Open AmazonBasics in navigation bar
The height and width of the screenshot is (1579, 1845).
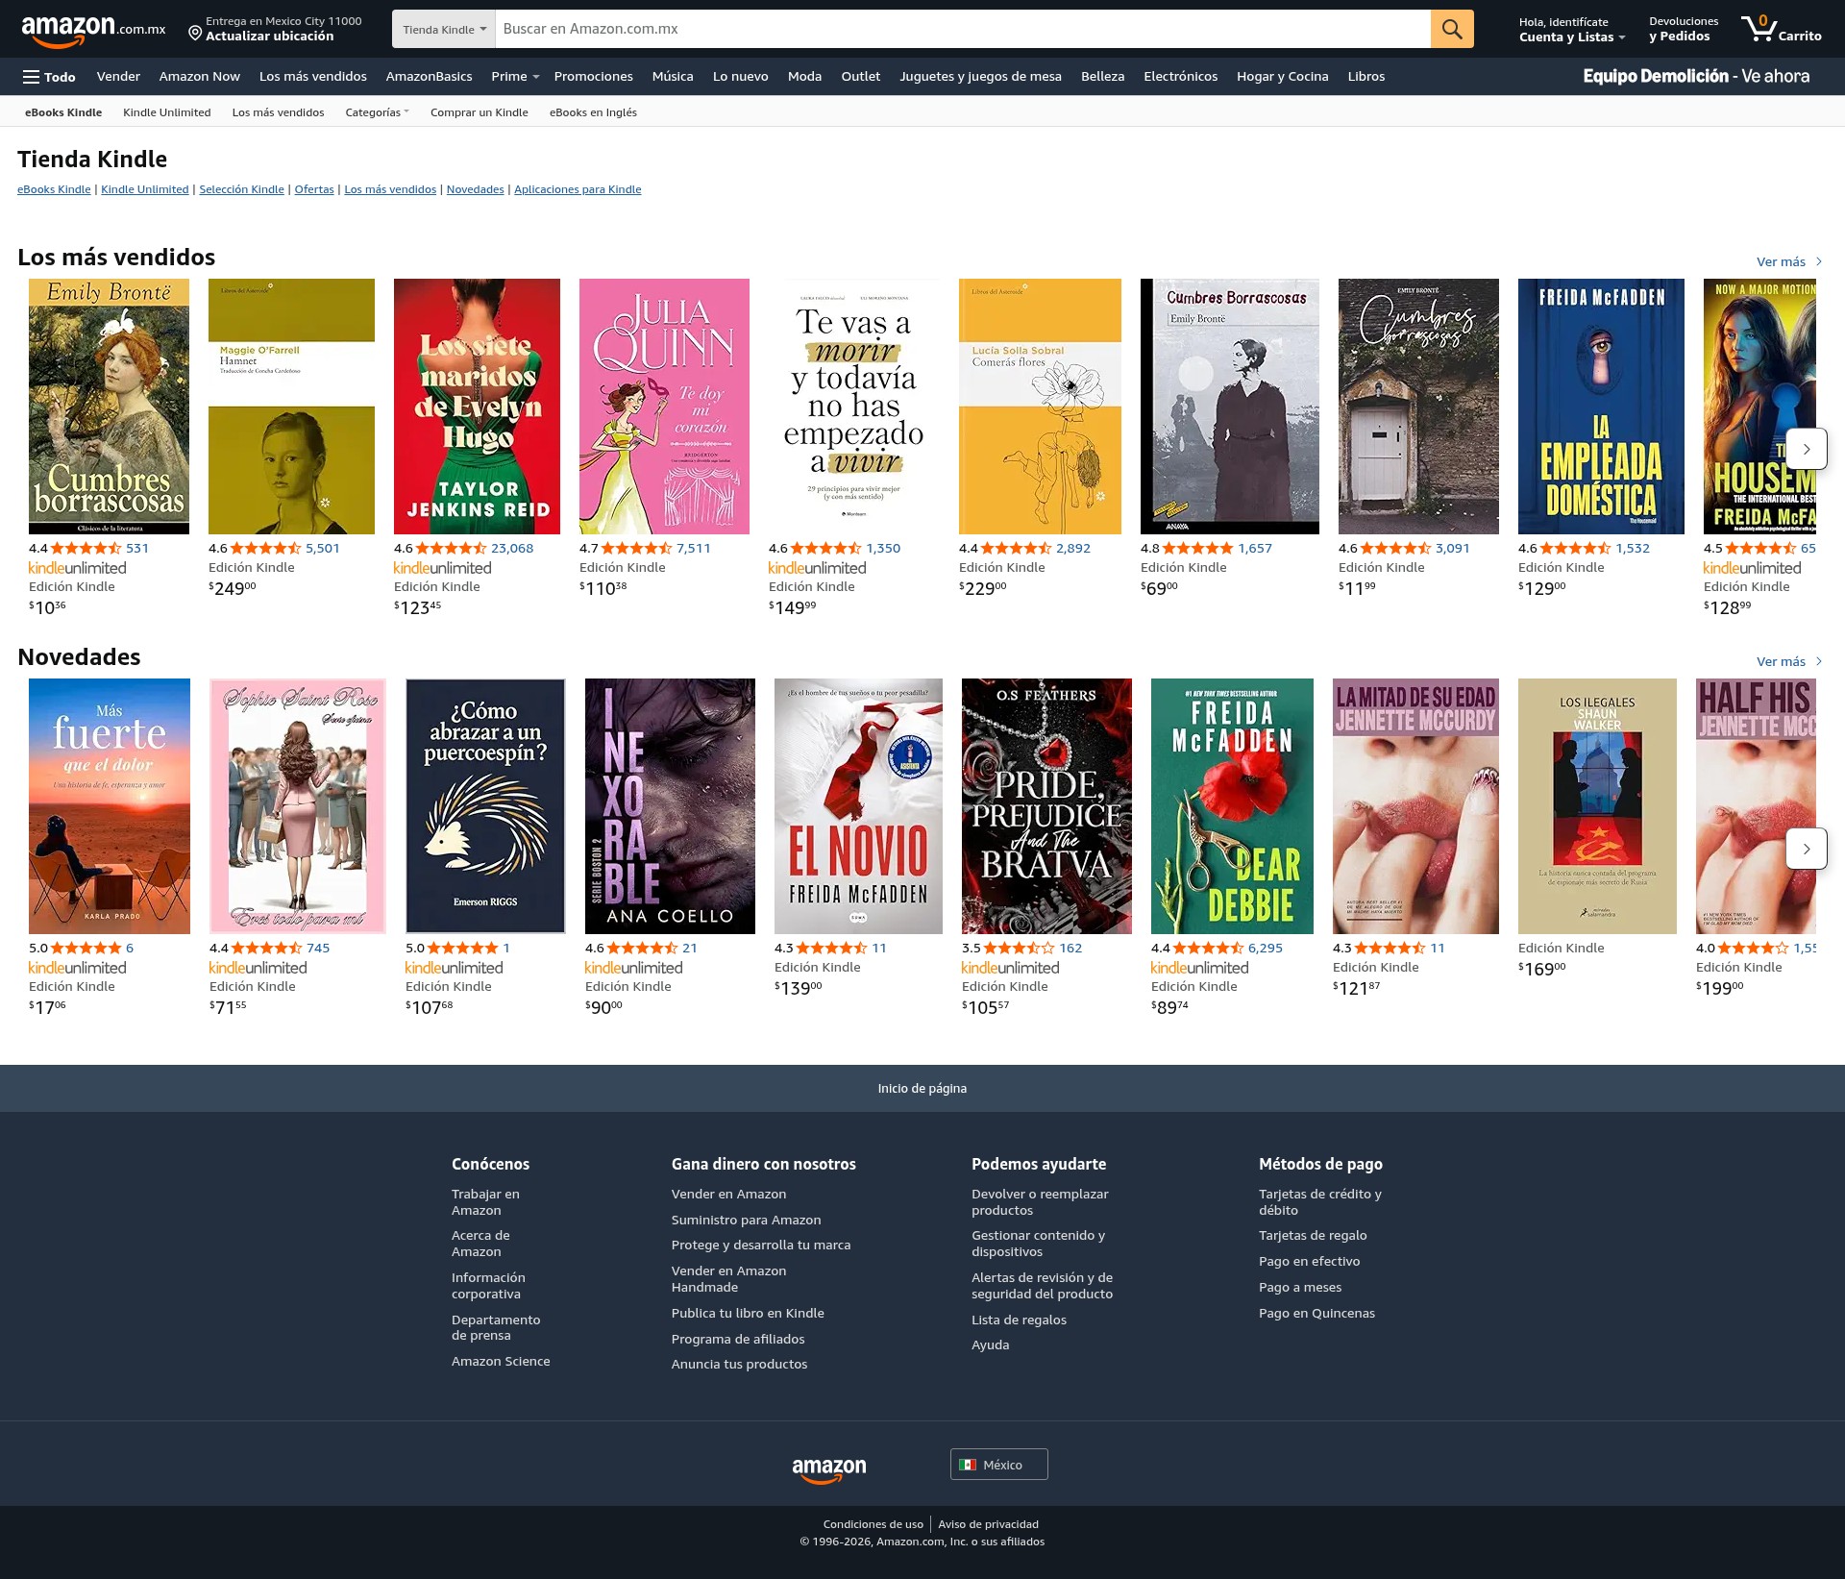tap(429, 77)
